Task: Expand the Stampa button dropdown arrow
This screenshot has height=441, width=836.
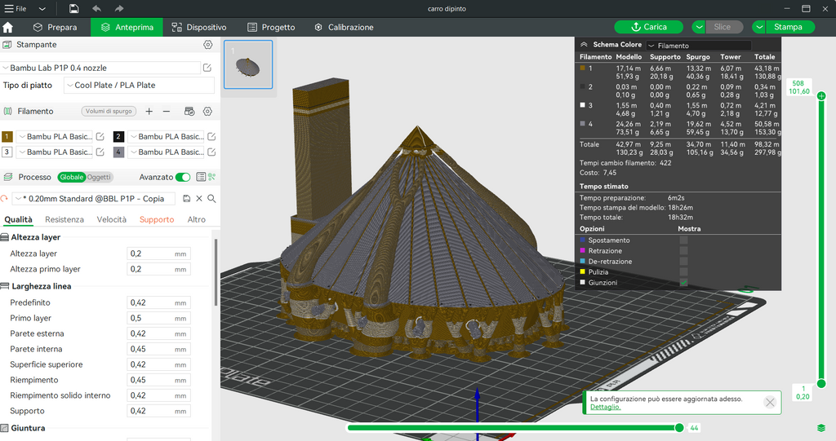Action: (759, 27)
